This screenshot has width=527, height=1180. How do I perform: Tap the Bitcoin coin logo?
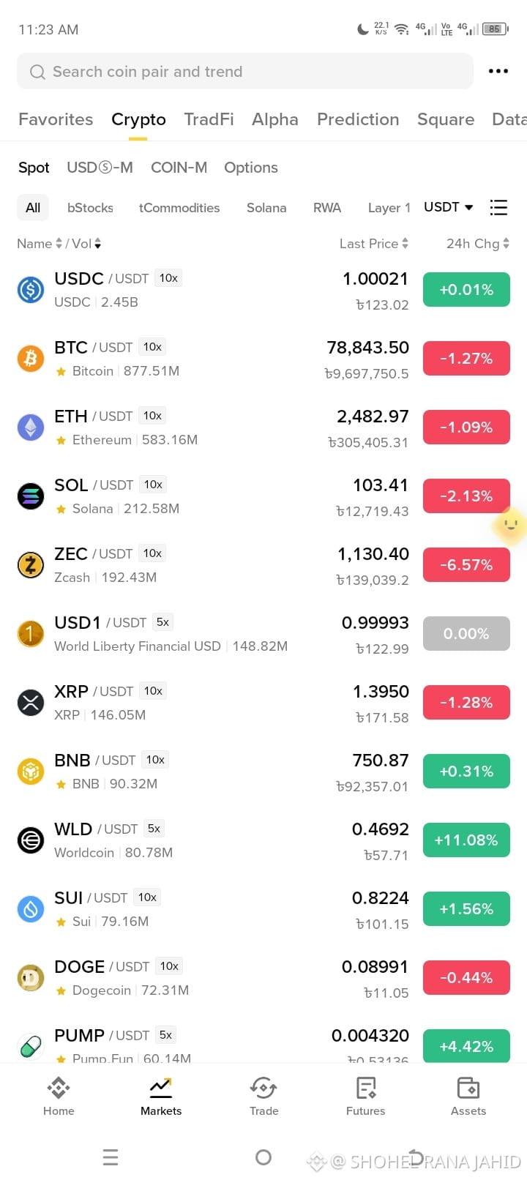(31, 359)
